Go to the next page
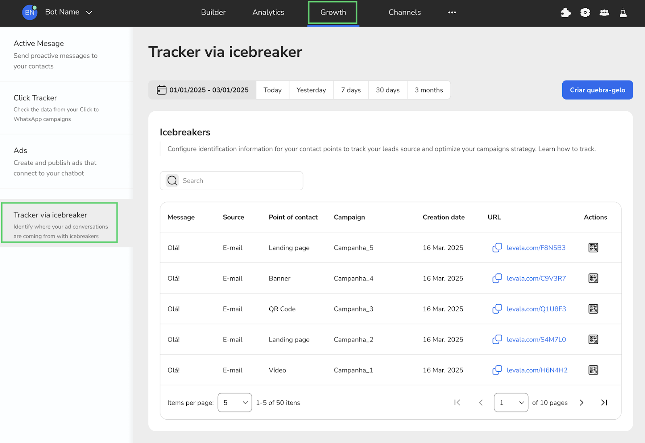 point(581,402)
